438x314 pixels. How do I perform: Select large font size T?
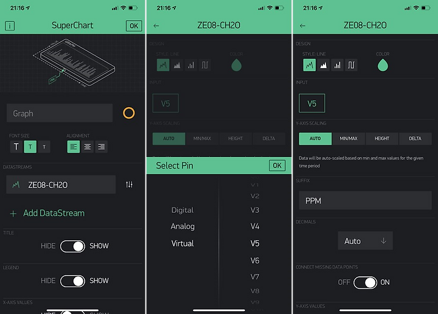[x=16, y=147]
